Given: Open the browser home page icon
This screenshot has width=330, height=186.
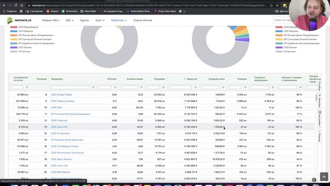Looking at the screenshot, I should coord(22,5).
